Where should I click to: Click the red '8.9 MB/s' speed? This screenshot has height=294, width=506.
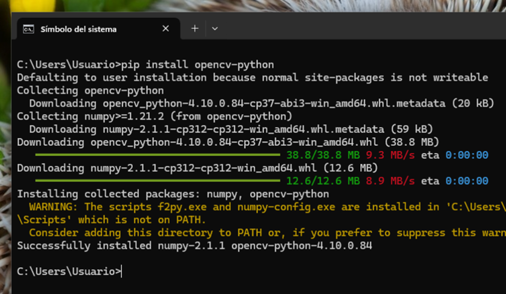[390, 181]
